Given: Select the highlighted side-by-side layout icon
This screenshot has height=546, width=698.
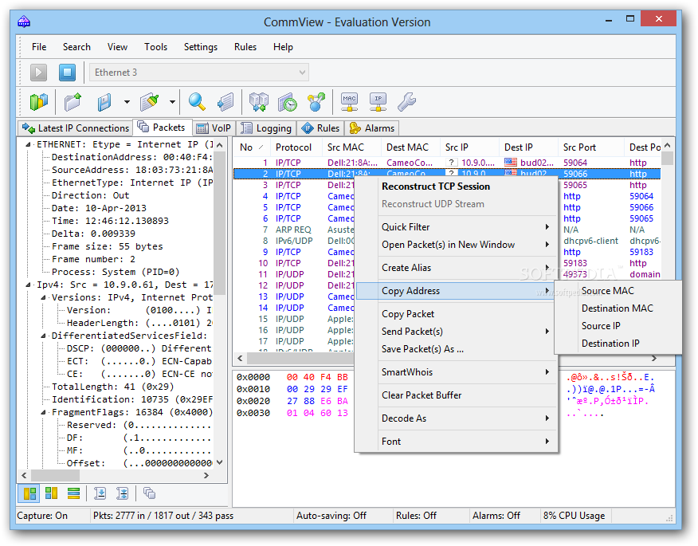Looking at the screenshot, I should point(29,493).
